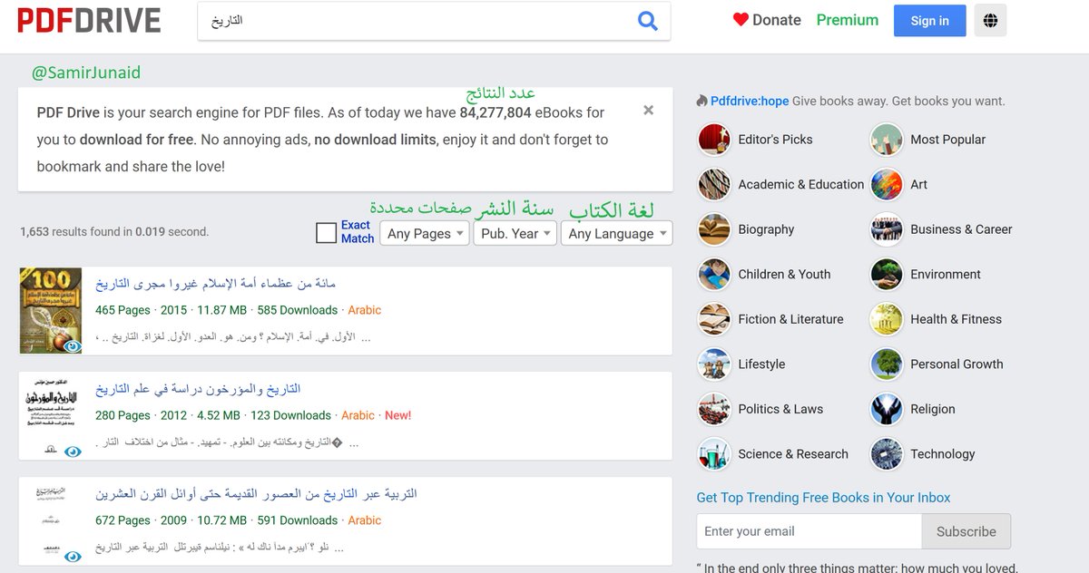Click the preview eye icon on first book
Screen dimensions: 1089x573
click(x=73, y=346)
